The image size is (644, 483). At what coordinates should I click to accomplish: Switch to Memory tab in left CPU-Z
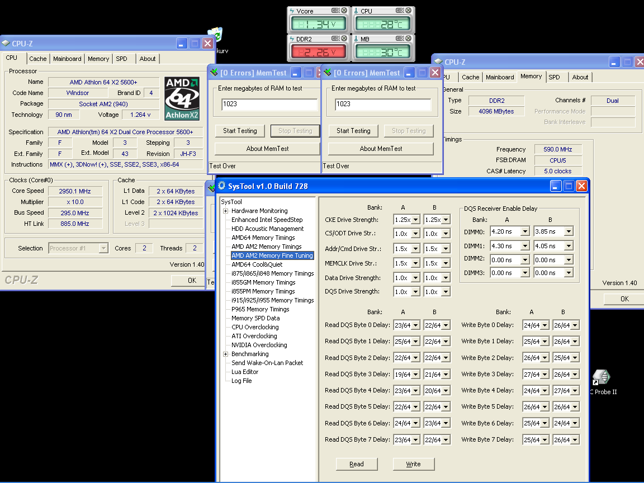click(x=98, y=59)
